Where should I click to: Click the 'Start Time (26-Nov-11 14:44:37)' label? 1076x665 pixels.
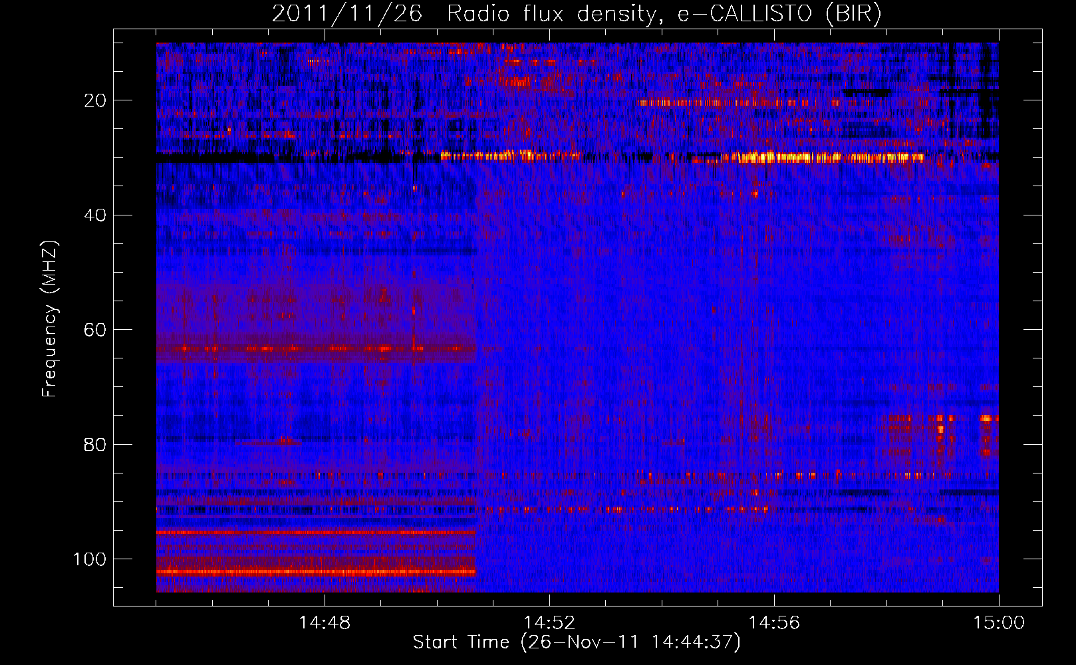point(577,642)
